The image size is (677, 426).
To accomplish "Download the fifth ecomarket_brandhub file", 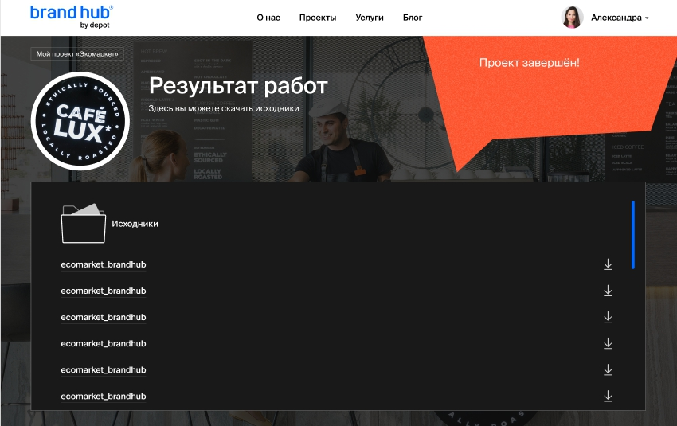I will [608, 369].
